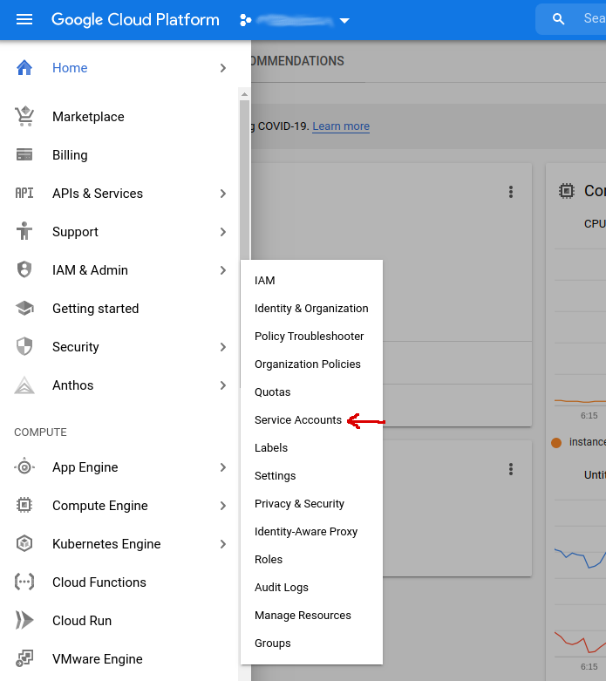The width and height of the screenshot is (606, 681).
Task: Click the Compute Engine card chip icon
Action: point(567,191)
